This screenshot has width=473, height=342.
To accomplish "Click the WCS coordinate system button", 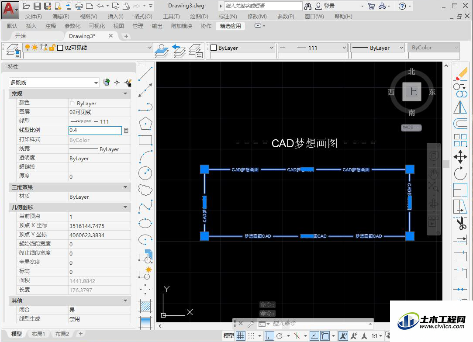I will (x=411, y=128).
